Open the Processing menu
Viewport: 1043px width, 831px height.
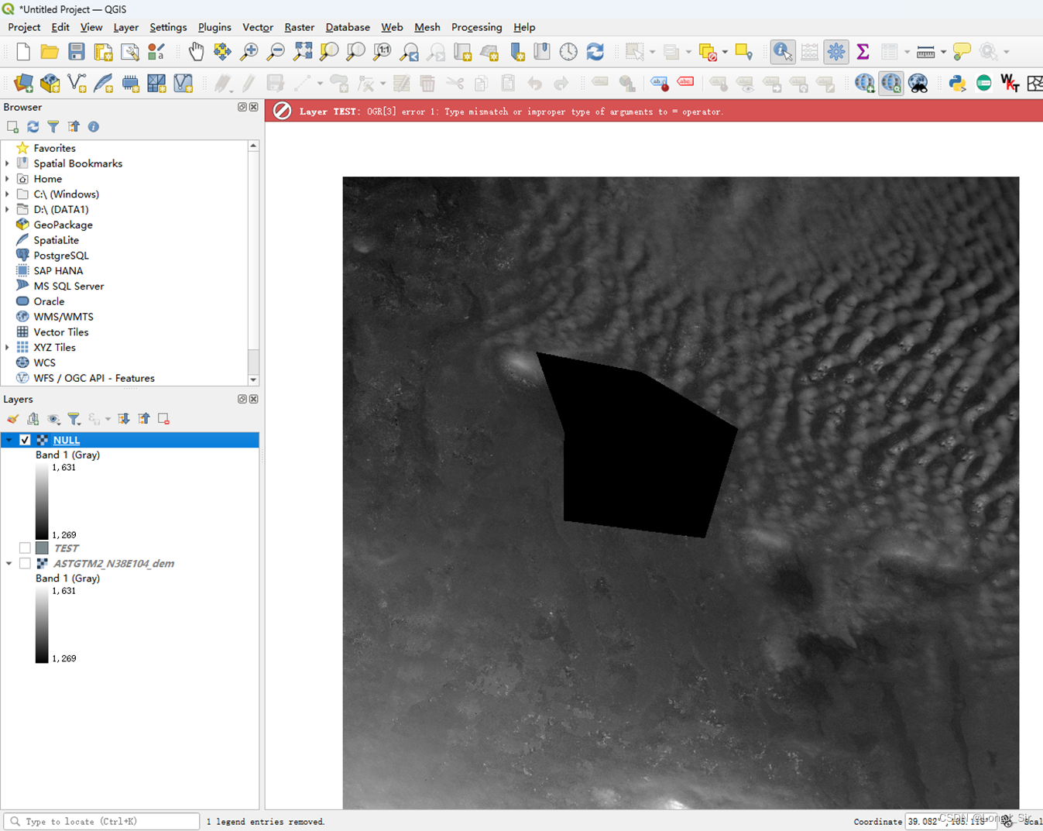[476, 27]
